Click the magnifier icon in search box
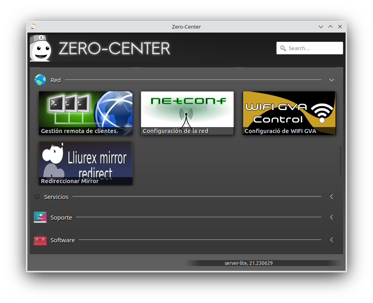The image size is (373, 303). click(x=283, y=48)
